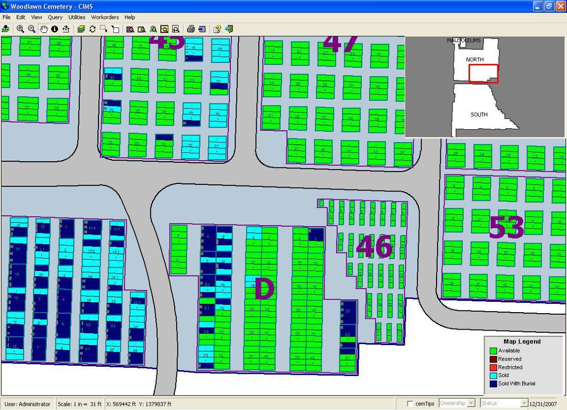Choose the dashed rectangle select tool

(104, 29)
